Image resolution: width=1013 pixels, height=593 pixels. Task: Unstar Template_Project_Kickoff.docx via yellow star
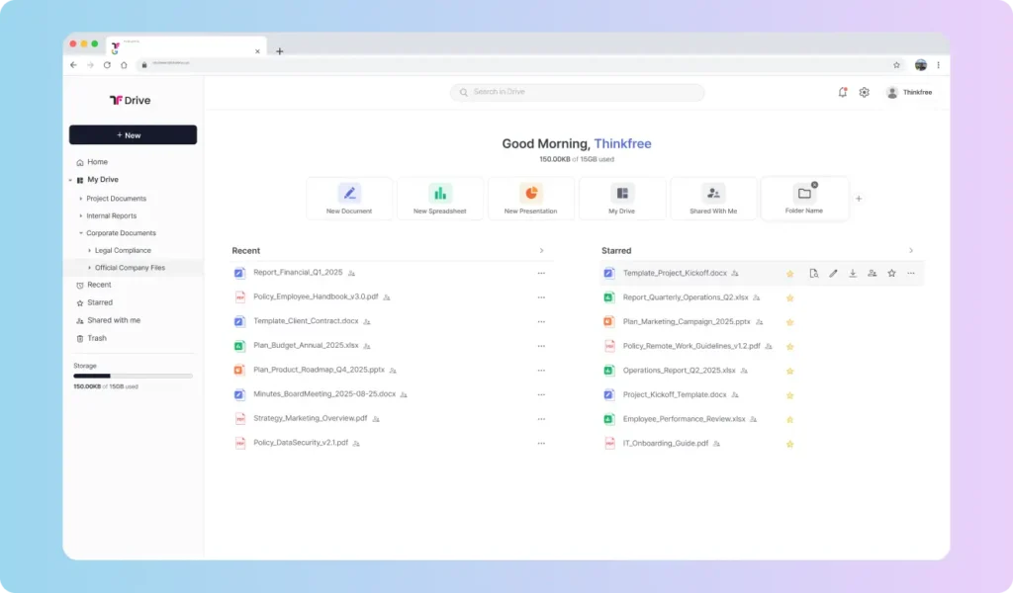tap(789, 274)
